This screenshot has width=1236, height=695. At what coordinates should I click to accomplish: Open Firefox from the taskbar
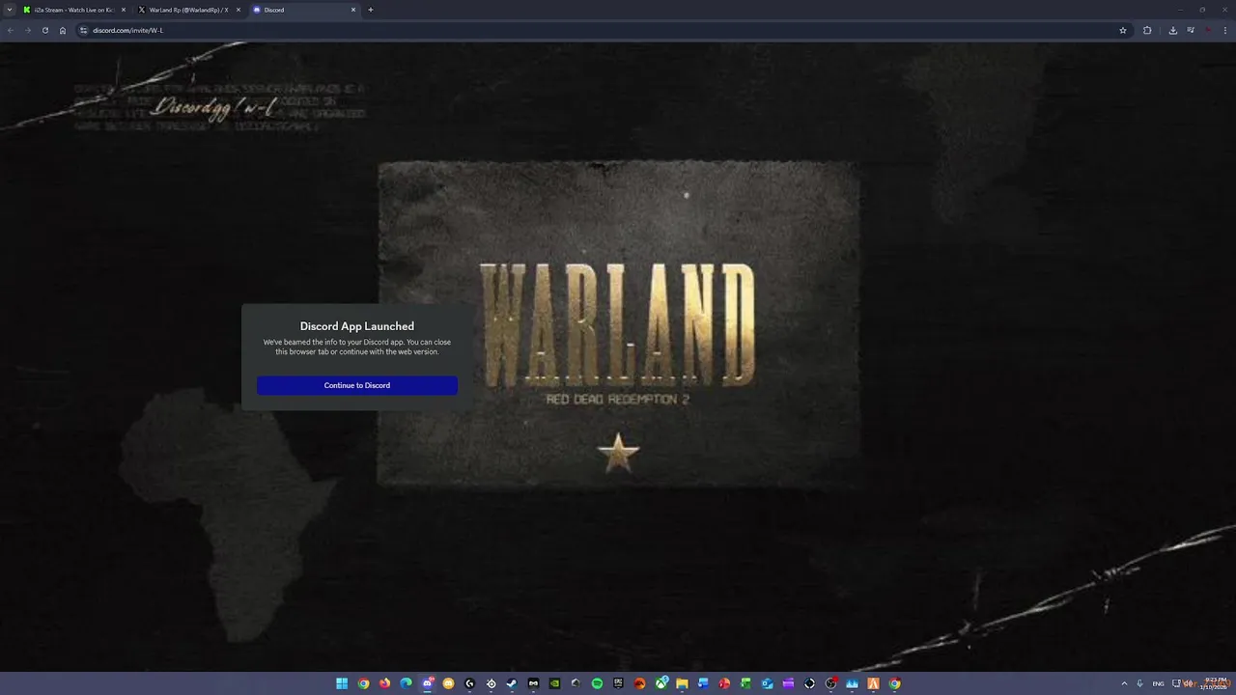point(384,683)
